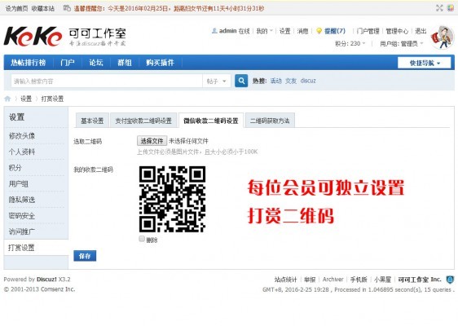Click the Comsenz Inc. footer link
Image resolution: width=458 pixels, height=326 pixels.
(x=58, y=289)
